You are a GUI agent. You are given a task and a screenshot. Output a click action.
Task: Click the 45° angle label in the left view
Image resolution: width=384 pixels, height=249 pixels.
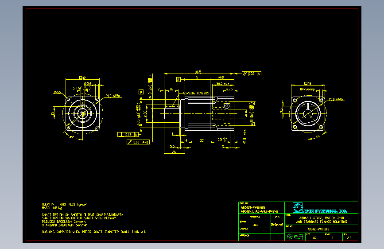(x=71, y=137)
